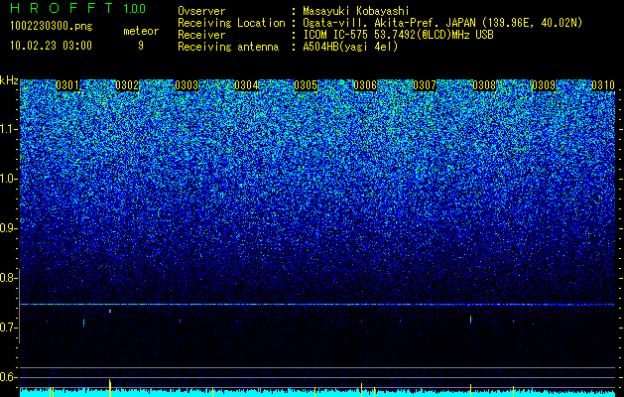Click the 0.9 frequency axis label
624x397 pixels.
(9, 228)
